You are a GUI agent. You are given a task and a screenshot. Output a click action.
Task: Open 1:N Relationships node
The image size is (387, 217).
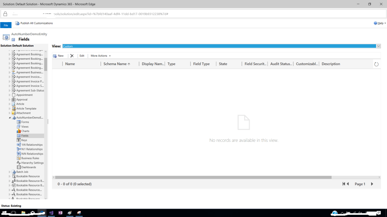click(x=32, y=145)
